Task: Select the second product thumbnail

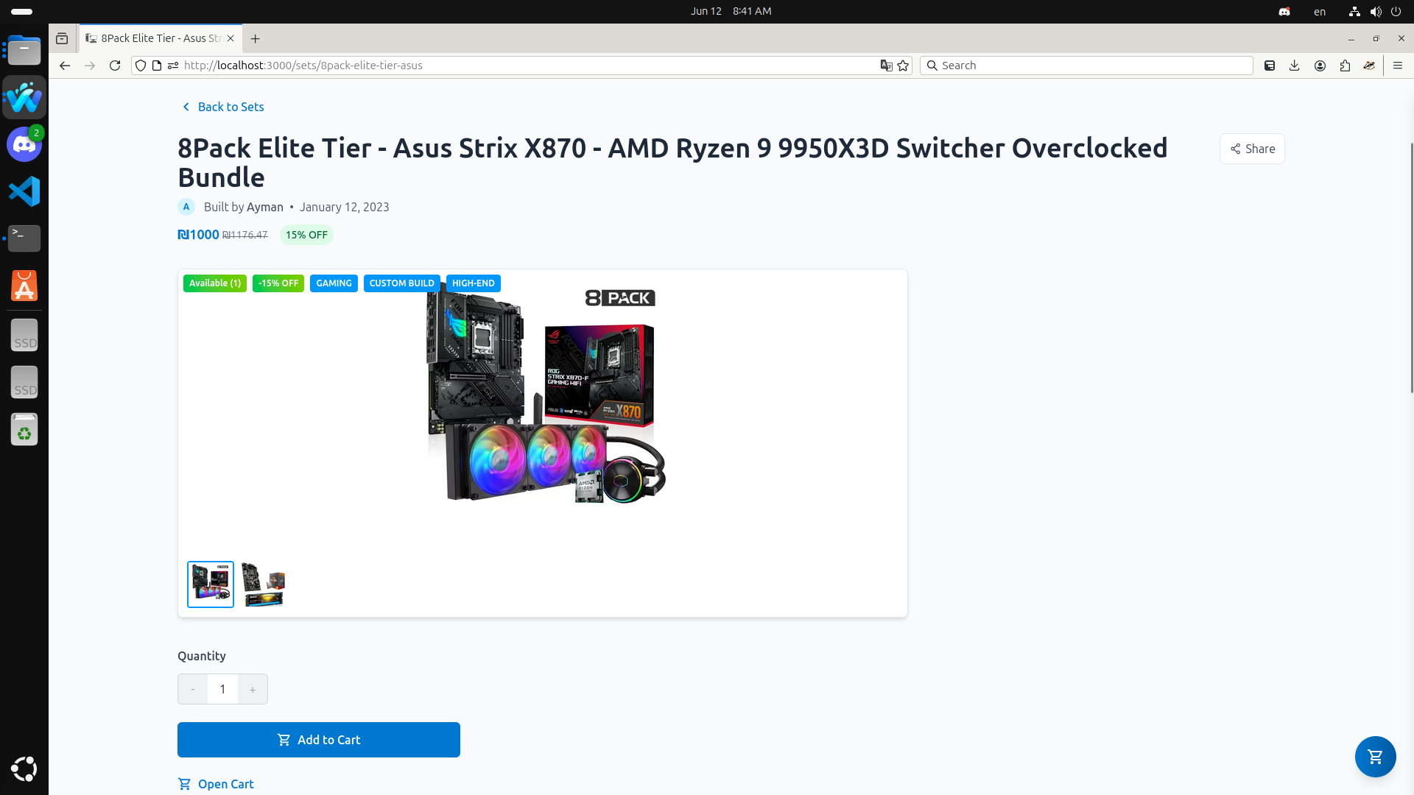Action: [x=263, y=584]
